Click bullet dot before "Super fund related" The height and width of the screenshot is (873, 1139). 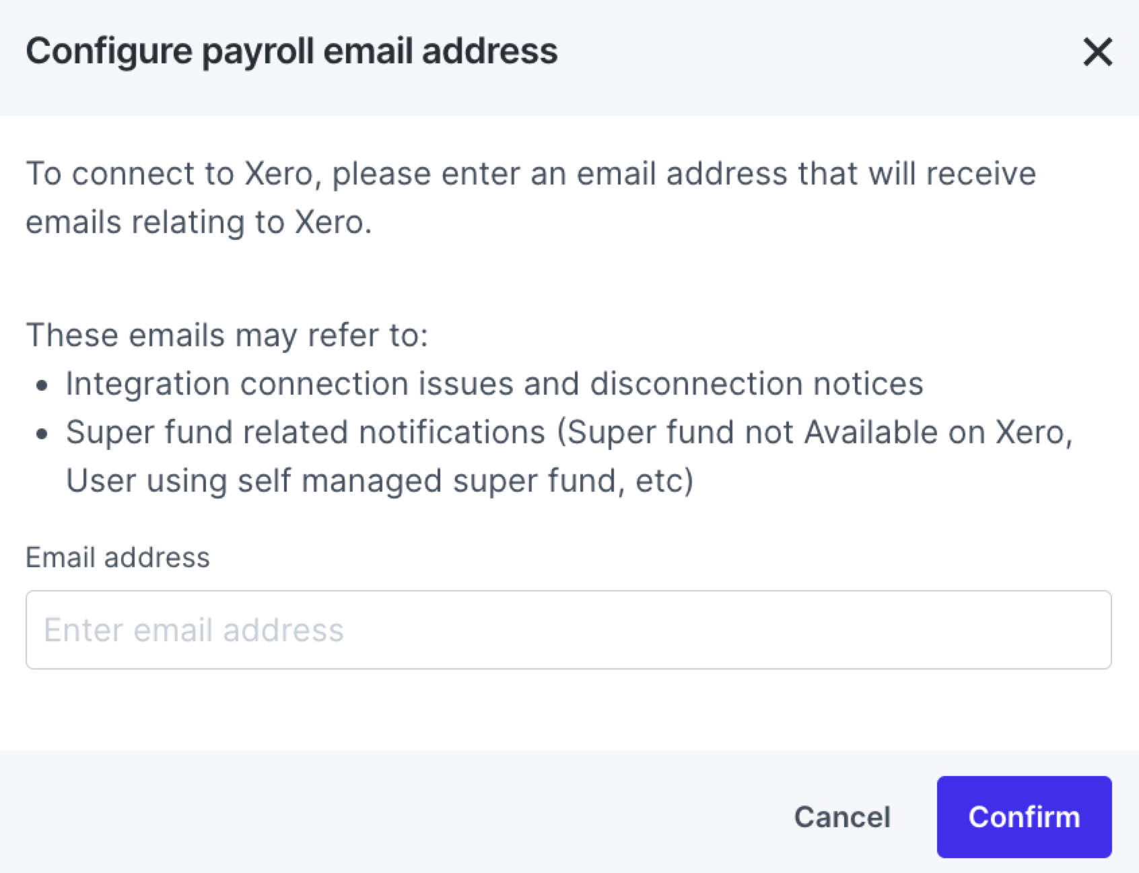[x=42, y=434]
